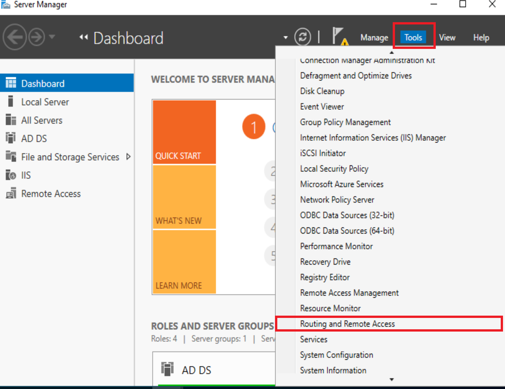505x389 pixels.
Task: Open dropdown arrow left of refresh button
Action: point(286,37)
